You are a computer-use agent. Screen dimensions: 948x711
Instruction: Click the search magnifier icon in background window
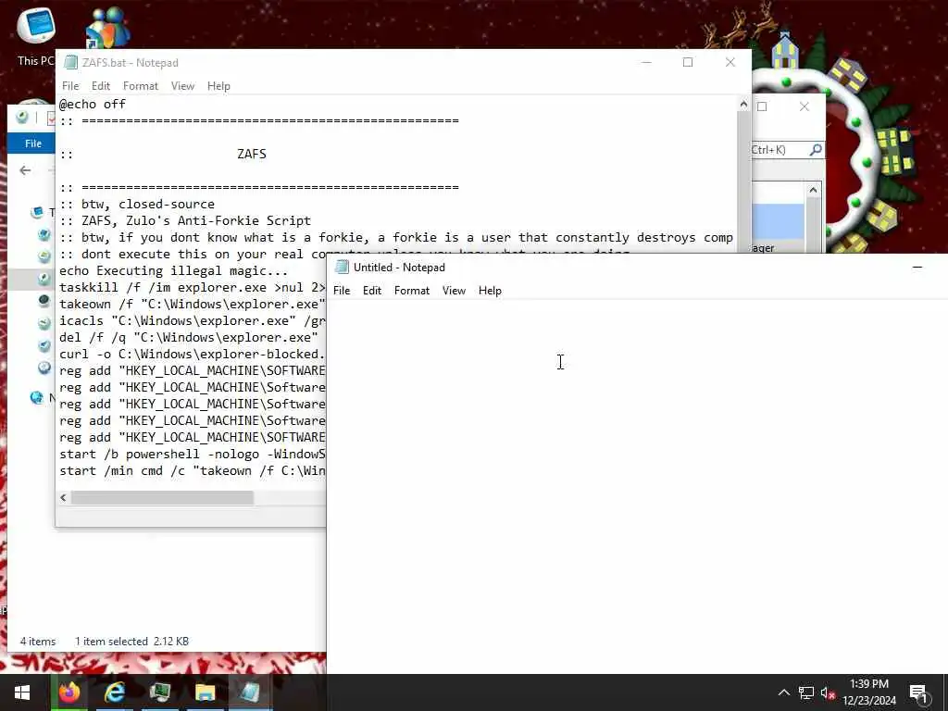[815, 149]
